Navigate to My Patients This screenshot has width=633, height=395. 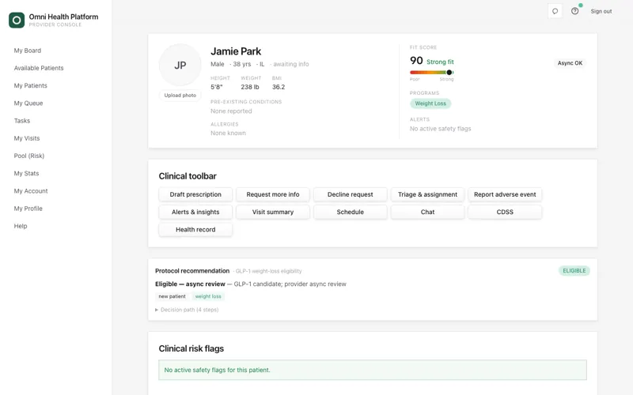31,85
